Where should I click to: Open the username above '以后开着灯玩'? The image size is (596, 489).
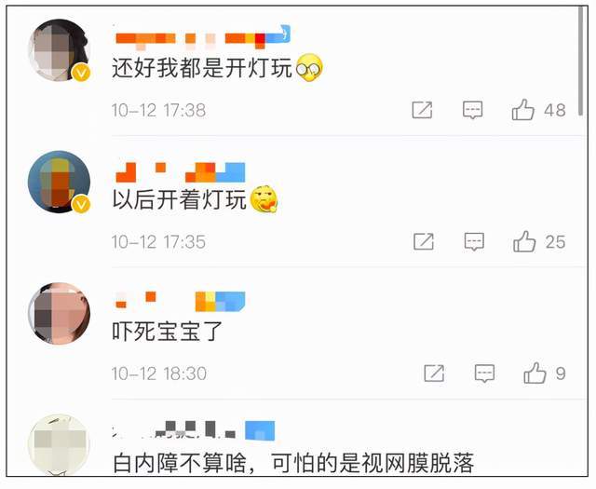click(x=180, y=172)
